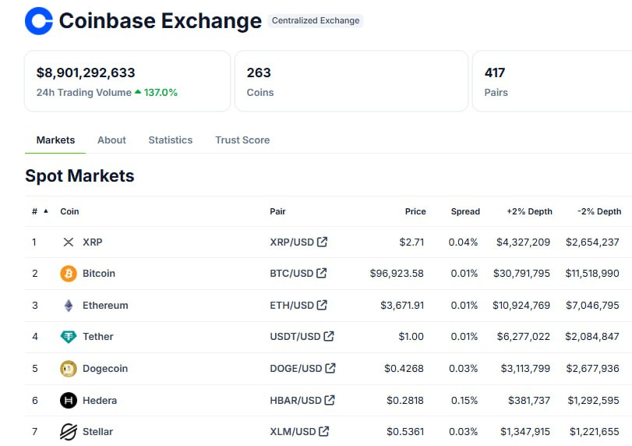The height and width of the screenshot is (446, 632).
Task: Select the Markets tab
Action: coord(55,140)
